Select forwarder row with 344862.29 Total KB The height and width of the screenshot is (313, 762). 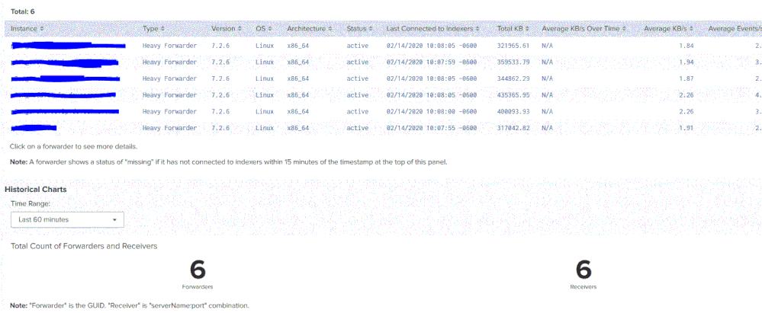[x=67, y=78]
